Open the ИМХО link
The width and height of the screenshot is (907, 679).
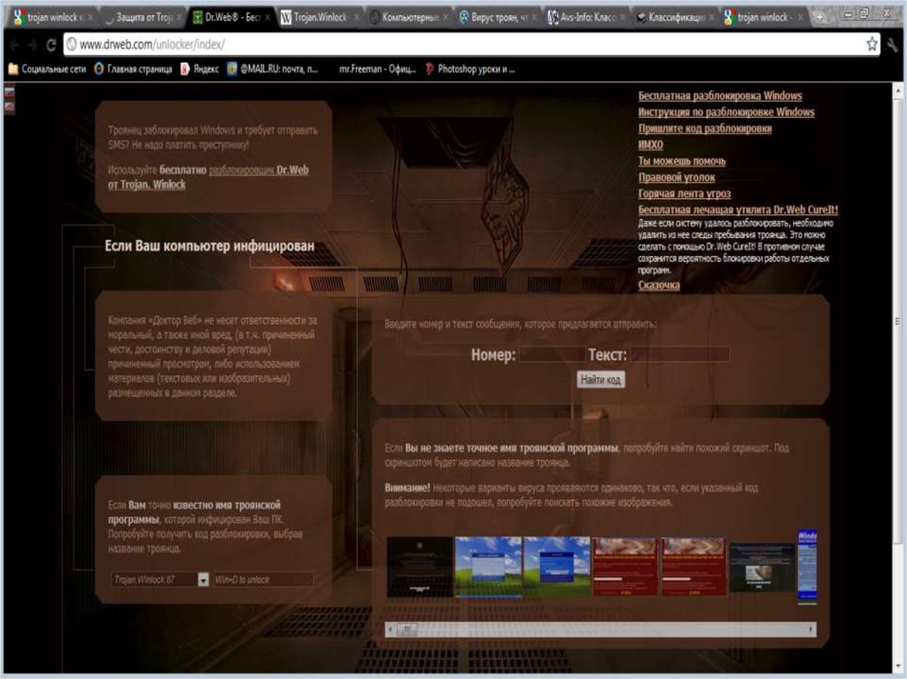650,144
